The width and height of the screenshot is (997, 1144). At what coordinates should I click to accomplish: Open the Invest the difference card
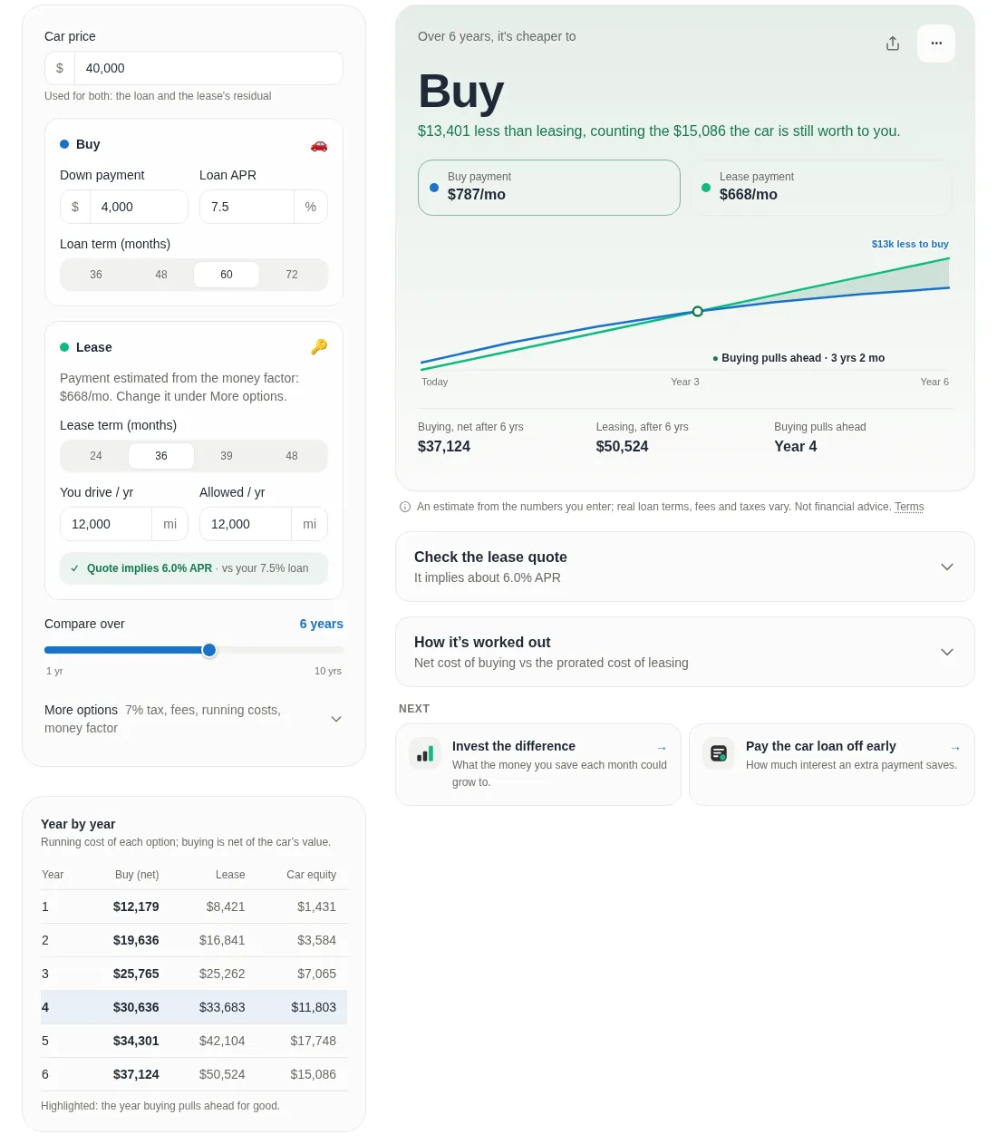point(538,764)
